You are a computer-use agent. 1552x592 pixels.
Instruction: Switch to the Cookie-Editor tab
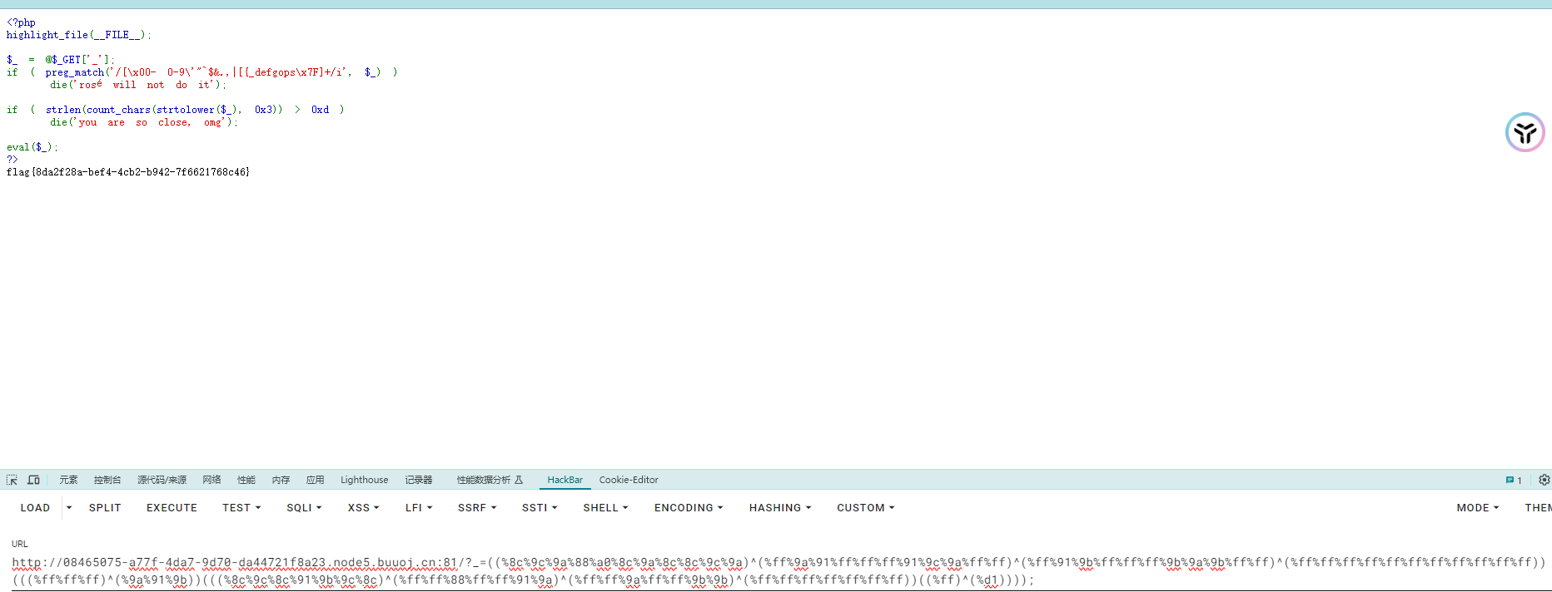click(629, 480)
